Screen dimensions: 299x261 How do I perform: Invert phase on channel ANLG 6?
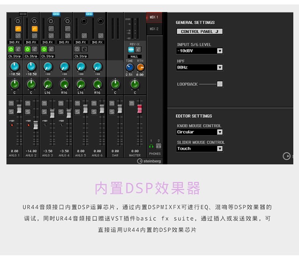click(101, 36)
